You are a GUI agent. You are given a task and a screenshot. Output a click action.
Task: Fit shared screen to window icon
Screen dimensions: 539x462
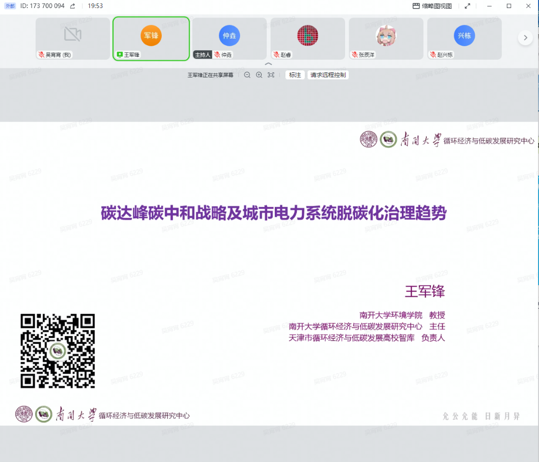[x=271, y=75]
